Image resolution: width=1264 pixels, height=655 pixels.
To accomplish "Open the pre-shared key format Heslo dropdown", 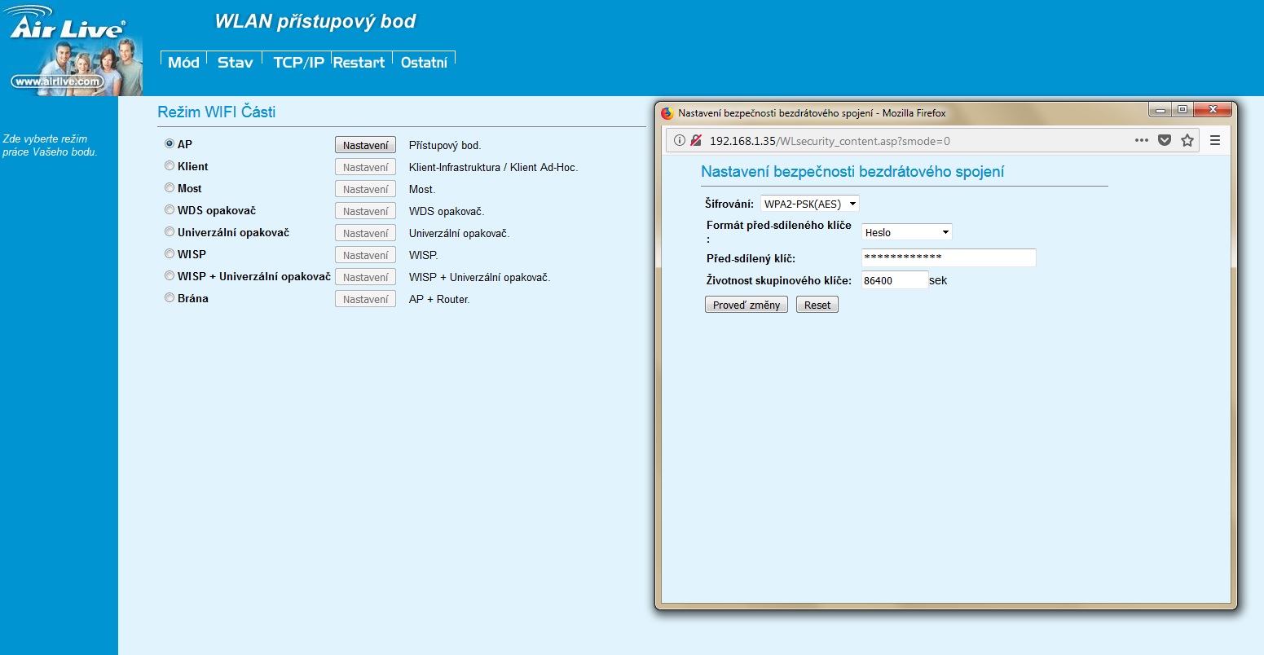I will 906,232.
